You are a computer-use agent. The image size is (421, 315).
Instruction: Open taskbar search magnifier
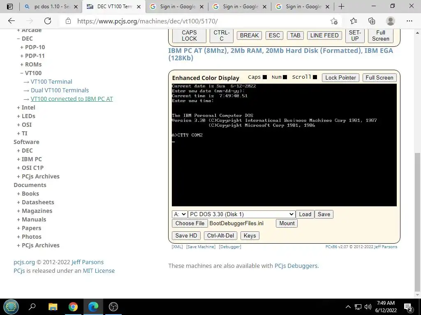click(x=32, y=306)
